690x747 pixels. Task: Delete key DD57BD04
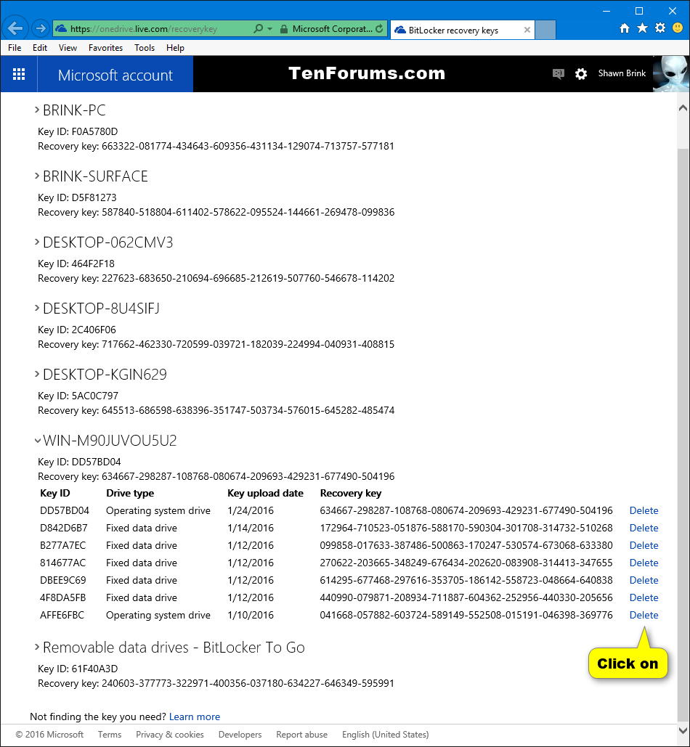click(644, 510)
